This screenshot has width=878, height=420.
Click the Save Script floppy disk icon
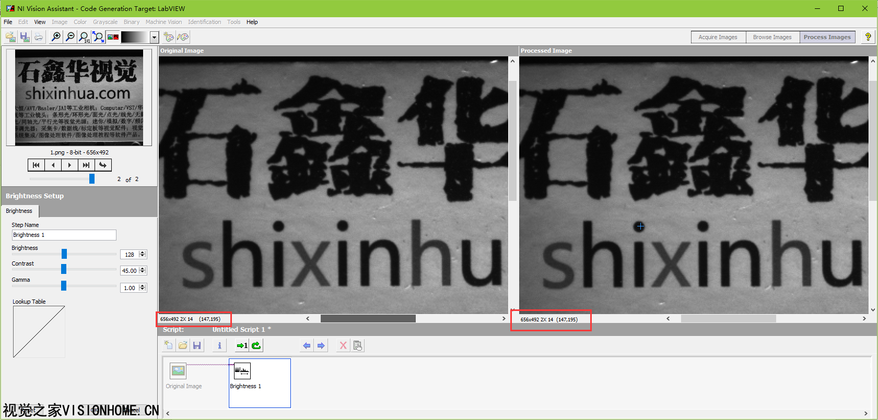pos(197,345)
